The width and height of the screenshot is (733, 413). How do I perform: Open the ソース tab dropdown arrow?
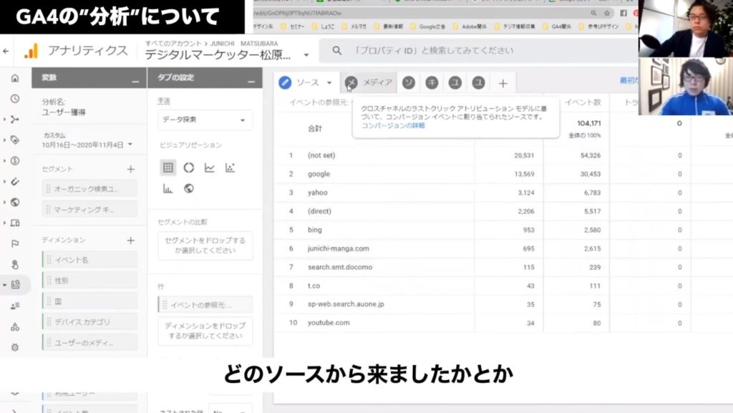point(329,83)
